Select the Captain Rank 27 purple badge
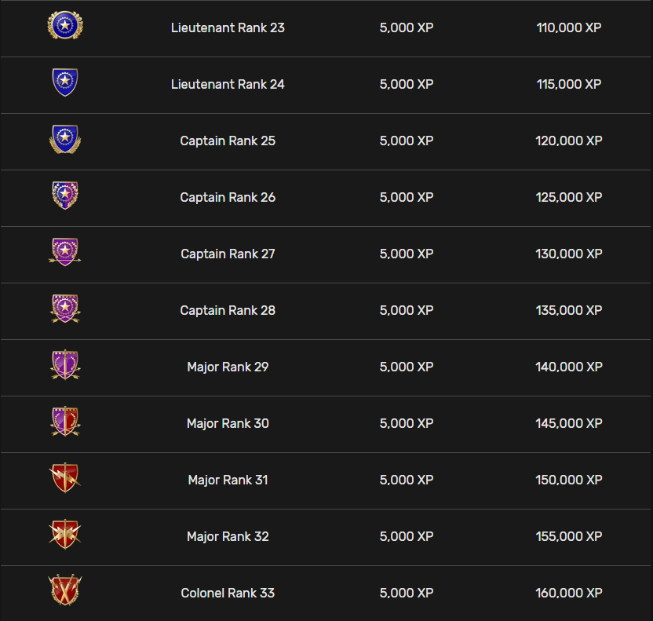The width and height of the screenshot is (653, 621). point(64,252)
